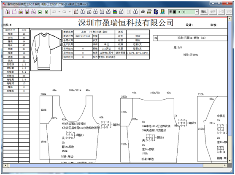
Task: Click the download arrow icon
Action: pos(162,11)
